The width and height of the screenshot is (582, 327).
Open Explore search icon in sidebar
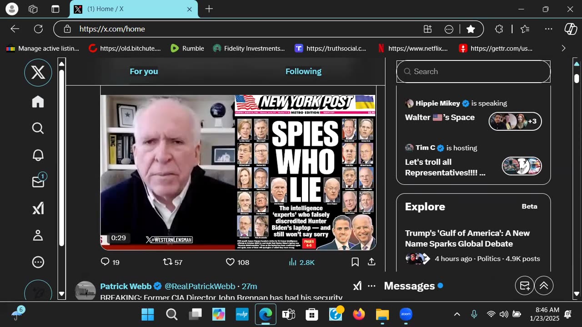point(38,129)
